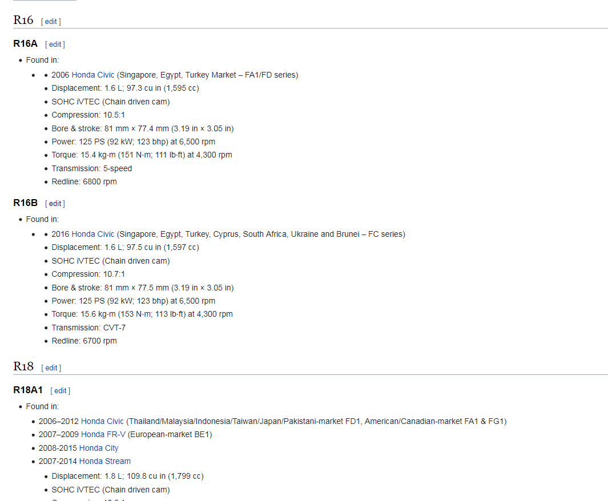Click 'Transmission: CVT-7' line
Image resolution: width=608 pixels, height=501 pixels.
pyautogui.click(x=88, y=328)
